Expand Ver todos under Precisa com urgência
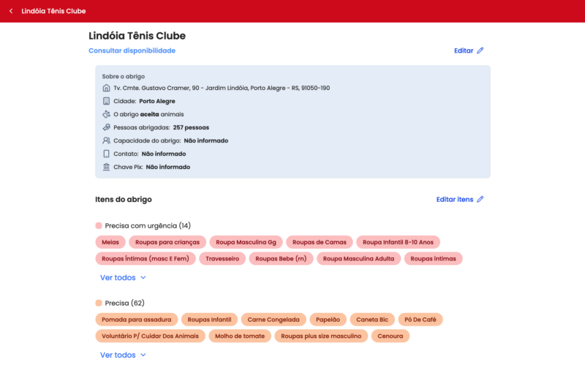This screenshot has height=365, width=585. (123, 278)
